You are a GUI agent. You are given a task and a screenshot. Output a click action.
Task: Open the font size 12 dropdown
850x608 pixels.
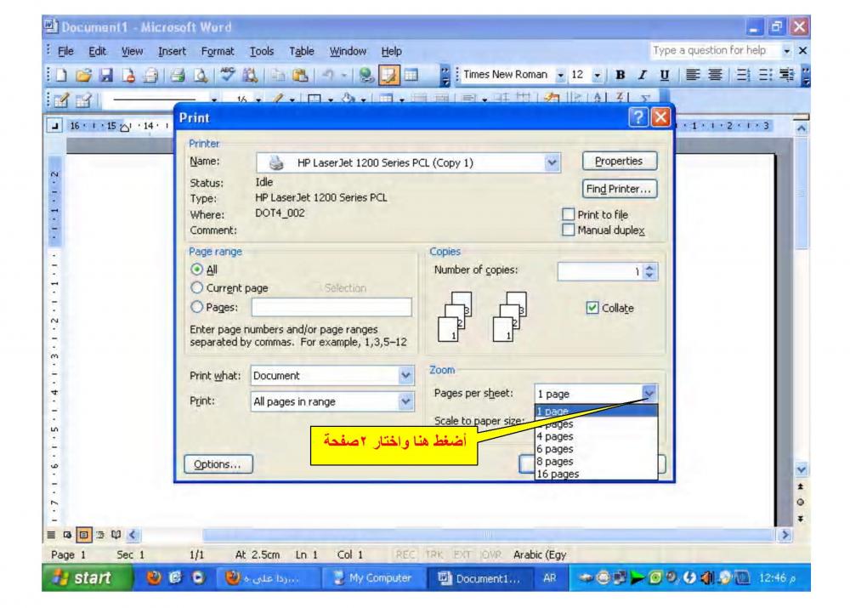(597, 76)
